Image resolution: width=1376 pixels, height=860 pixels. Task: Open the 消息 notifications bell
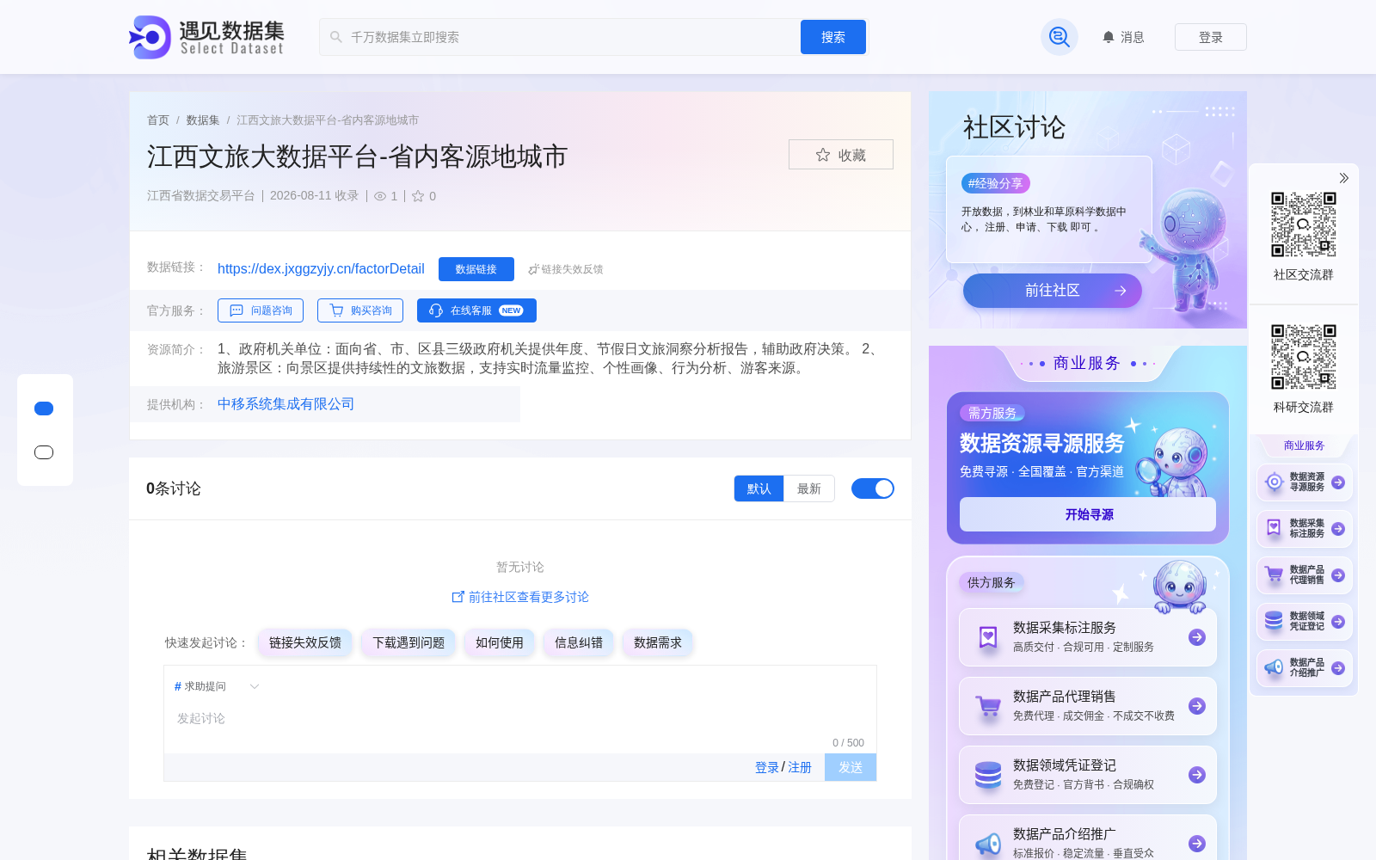tap(1123, 37)
